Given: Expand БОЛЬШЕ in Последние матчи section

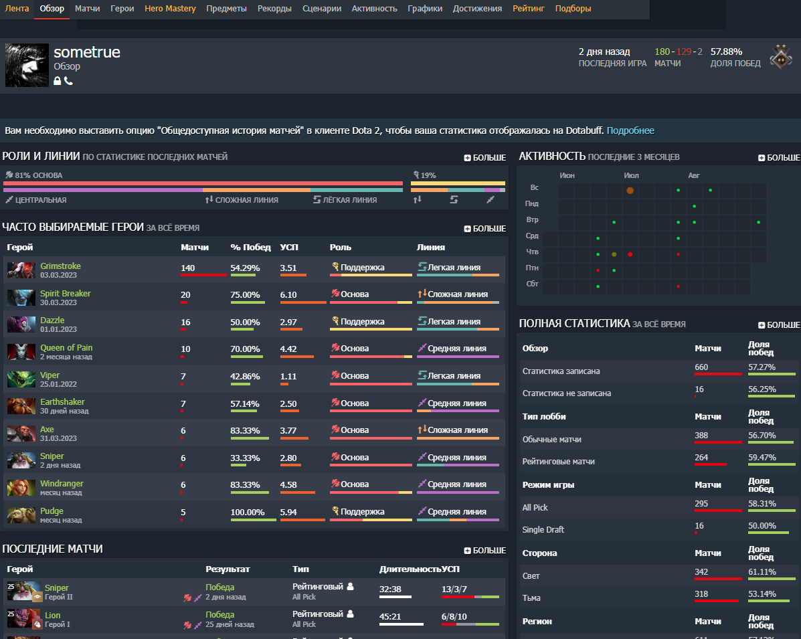Looking at the screenshot, I should point(484,551).
